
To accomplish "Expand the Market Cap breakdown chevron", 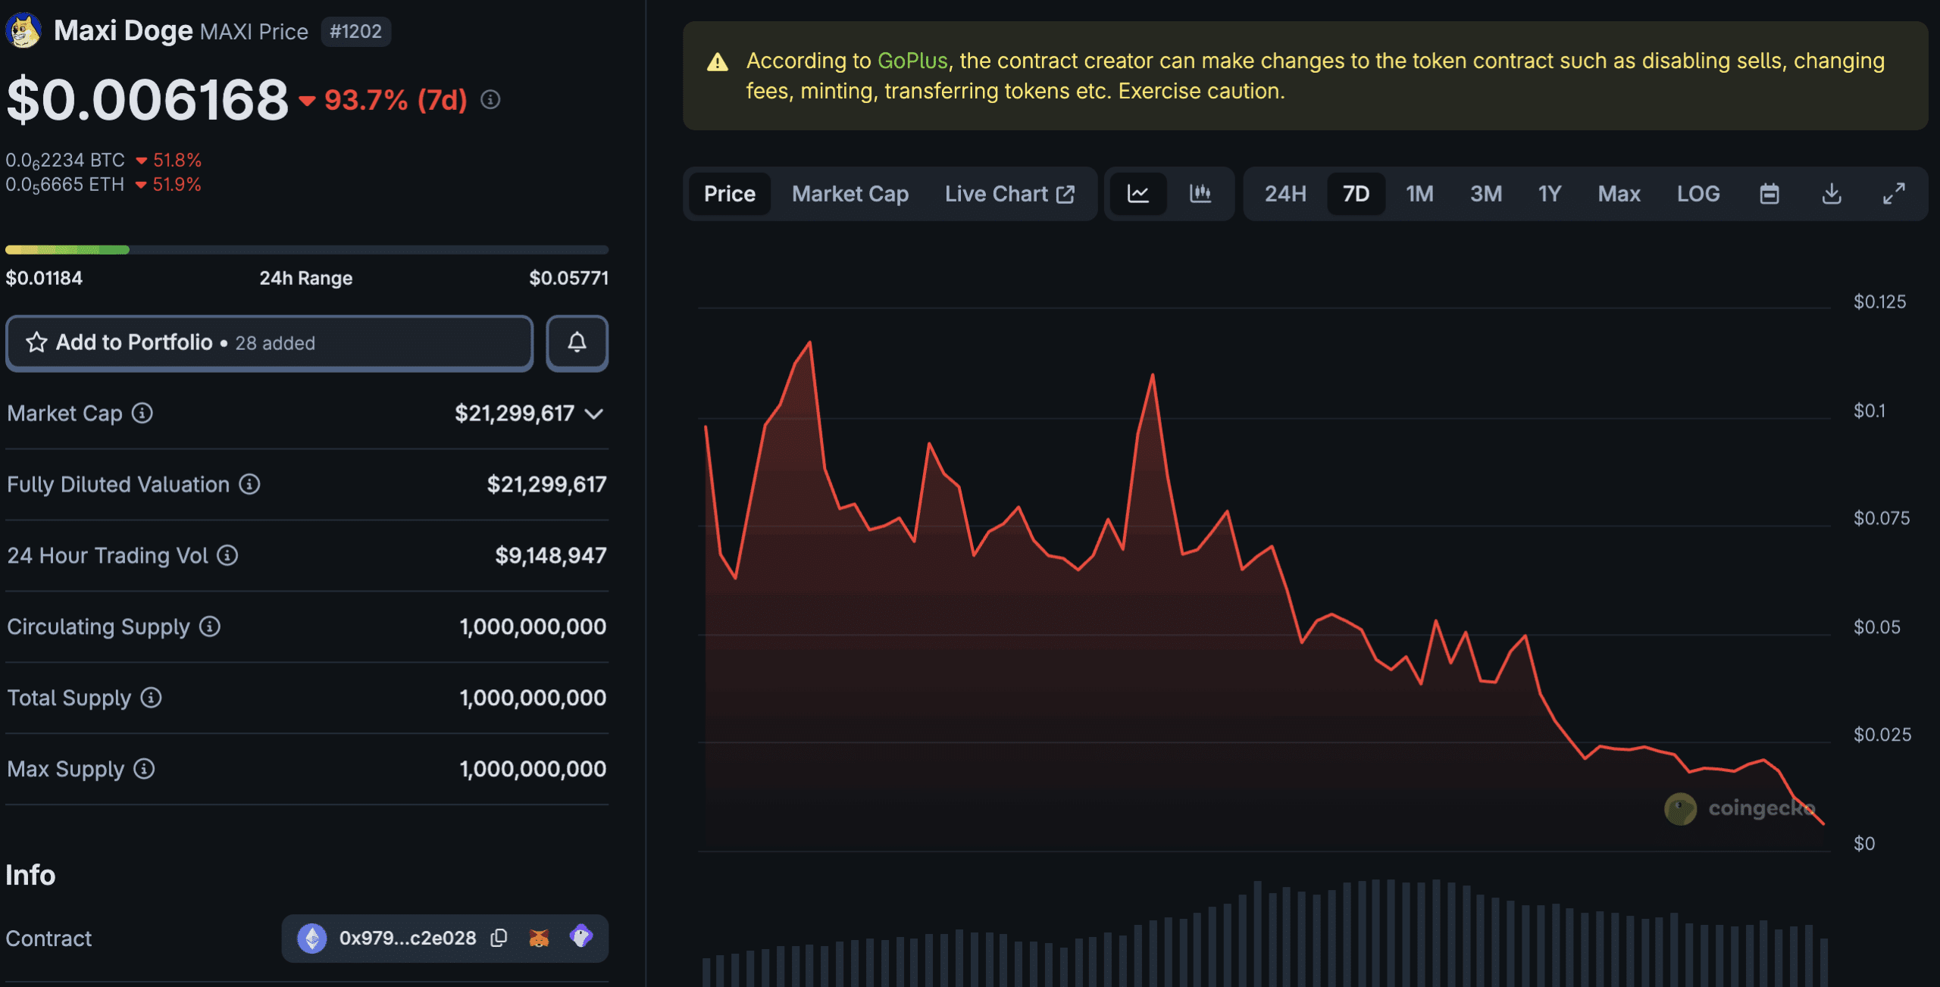I will point(596,414).
